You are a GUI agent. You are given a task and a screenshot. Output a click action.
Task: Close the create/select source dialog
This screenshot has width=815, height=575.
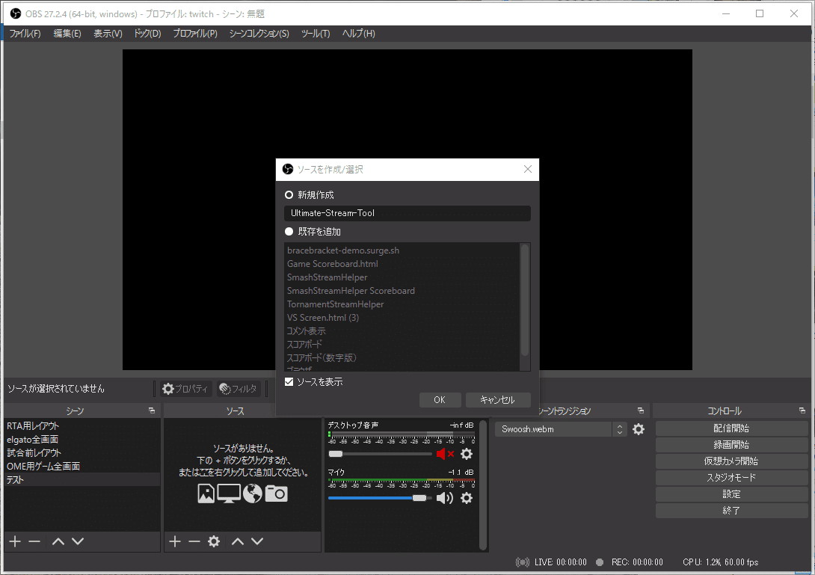528,170
